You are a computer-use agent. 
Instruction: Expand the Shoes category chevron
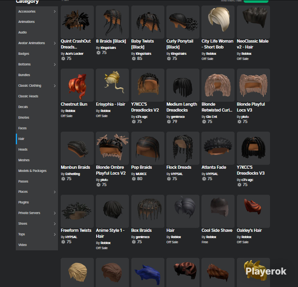55,224
